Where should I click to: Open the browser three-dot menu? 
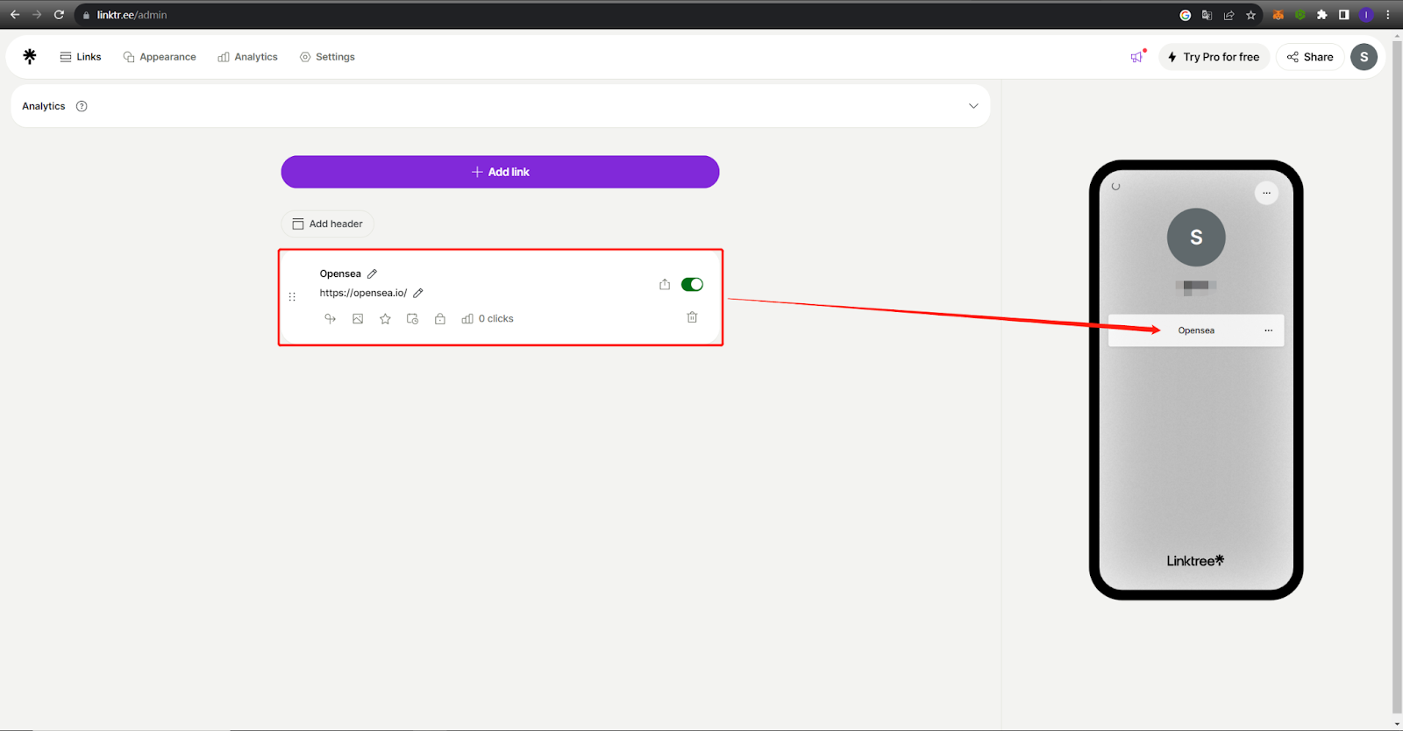[1388, 15]
